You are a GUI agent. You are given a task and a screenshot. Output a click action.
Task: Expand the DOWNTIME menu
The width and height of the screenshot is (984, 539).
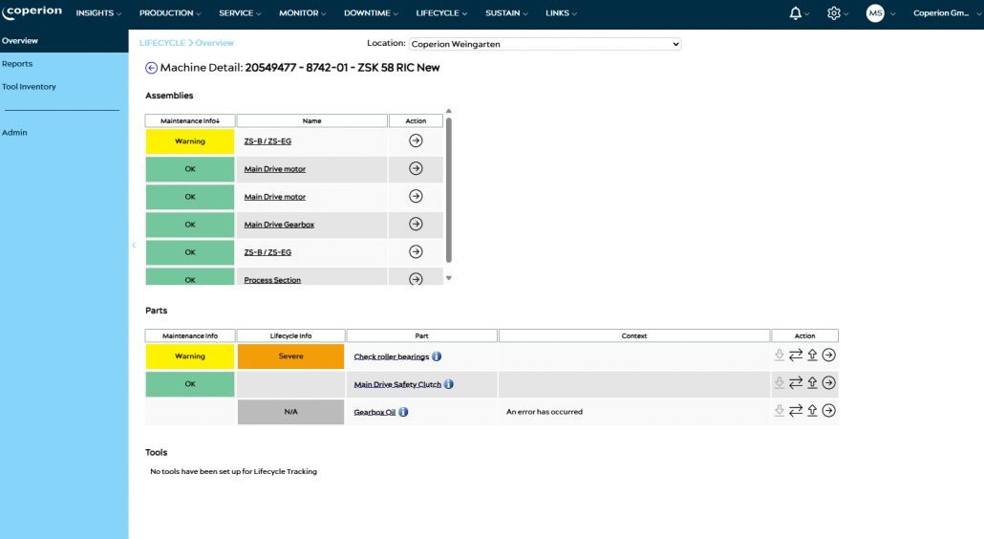click(x=371, y=13)
